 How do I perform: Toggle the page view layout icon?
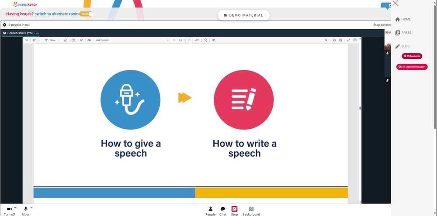(x=73, y=40)
